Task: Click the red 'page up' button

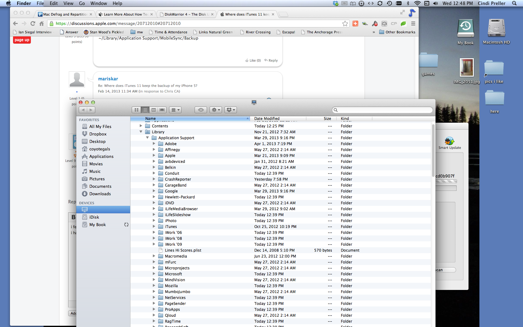Action: coord(22,40)
